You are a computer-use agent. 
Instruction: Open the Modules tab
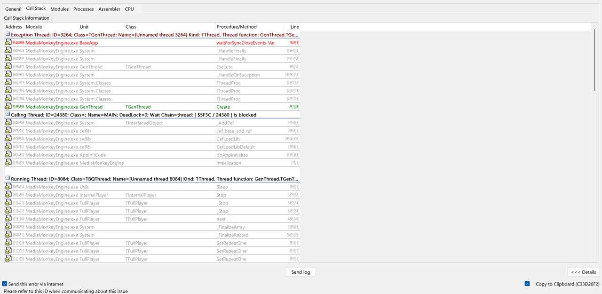(x=59, y=9)
